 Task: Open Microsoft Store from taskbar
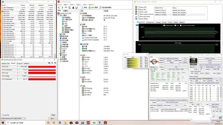click(x=71, y=123)
